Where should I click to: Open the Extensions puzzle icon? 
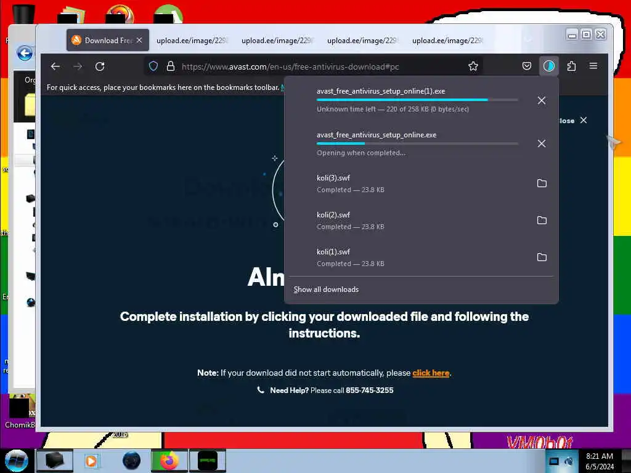click(571, 66)
